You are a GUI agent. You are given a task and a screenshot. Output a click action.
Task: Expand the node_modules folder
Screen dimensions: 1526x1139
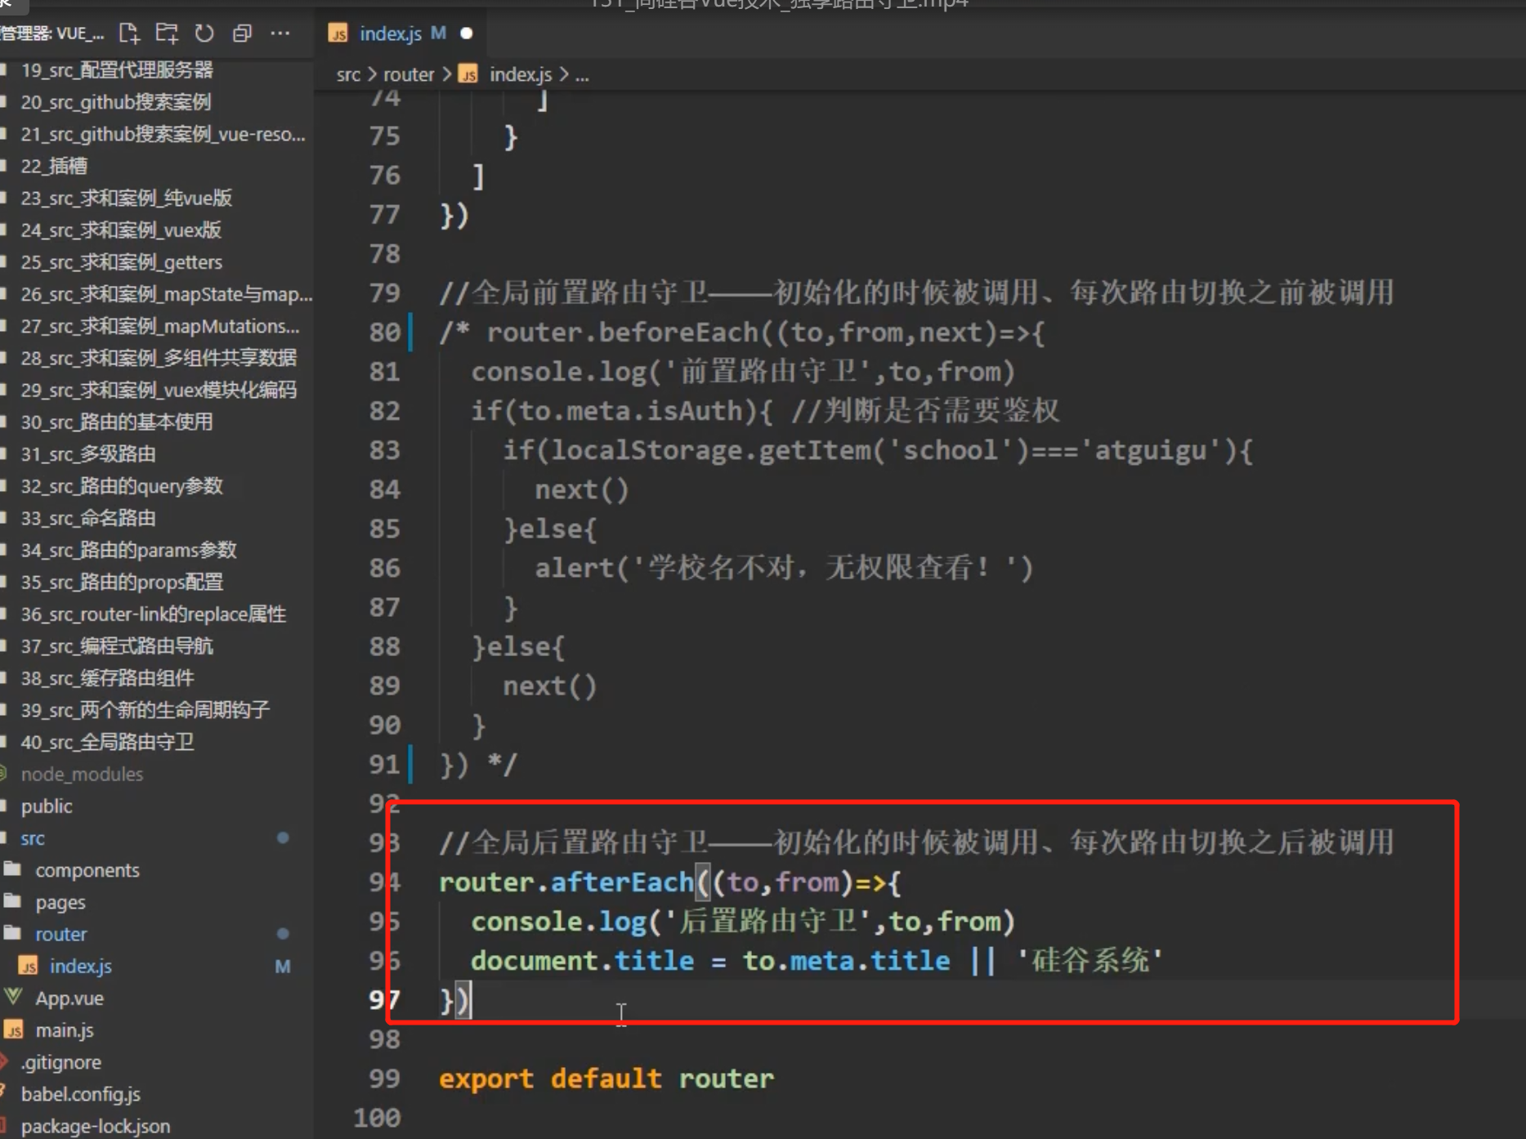[x=82, y=774]
